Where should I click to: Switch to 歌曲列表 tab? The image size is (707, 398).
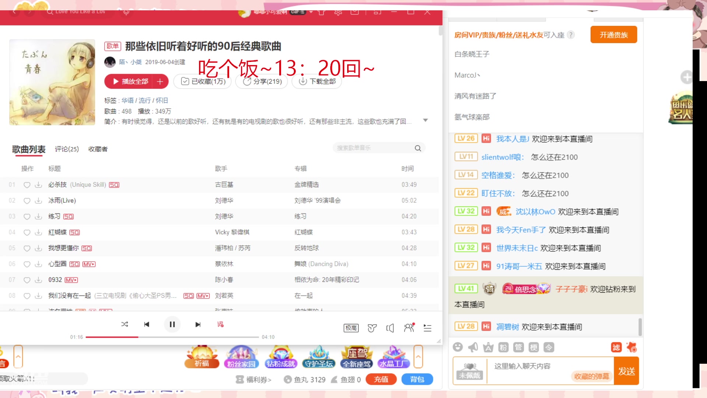click(29, 149)
